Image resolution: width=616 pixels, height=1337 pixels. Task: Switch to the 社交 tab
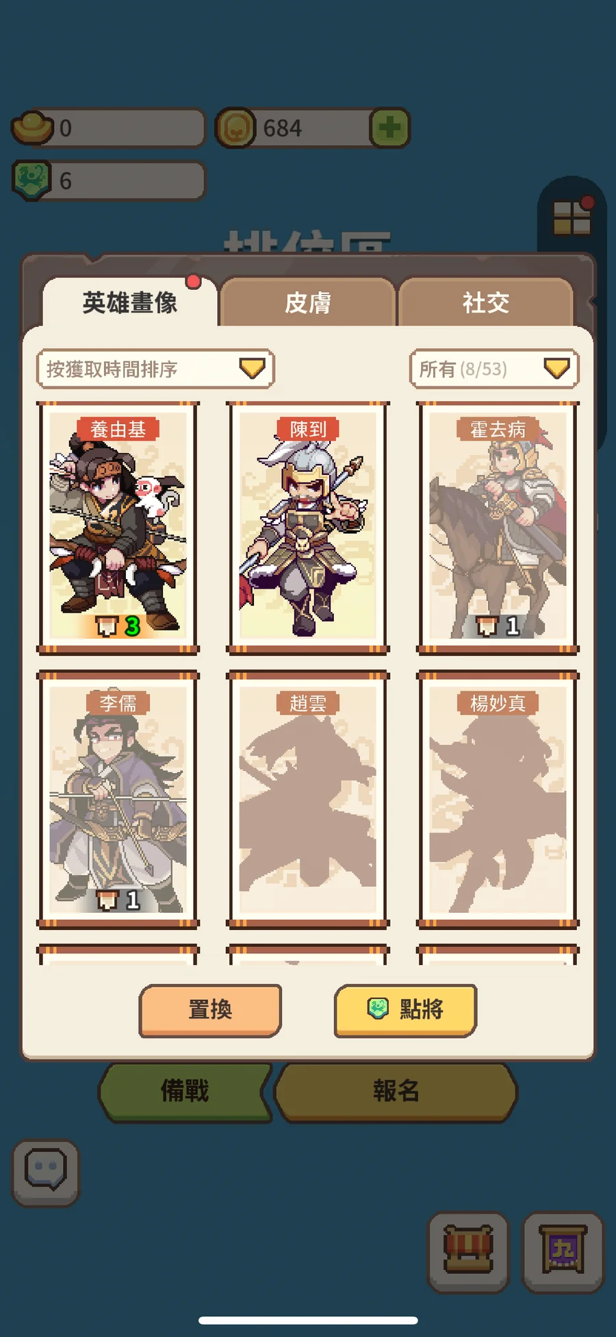click(x=485, y=302)
